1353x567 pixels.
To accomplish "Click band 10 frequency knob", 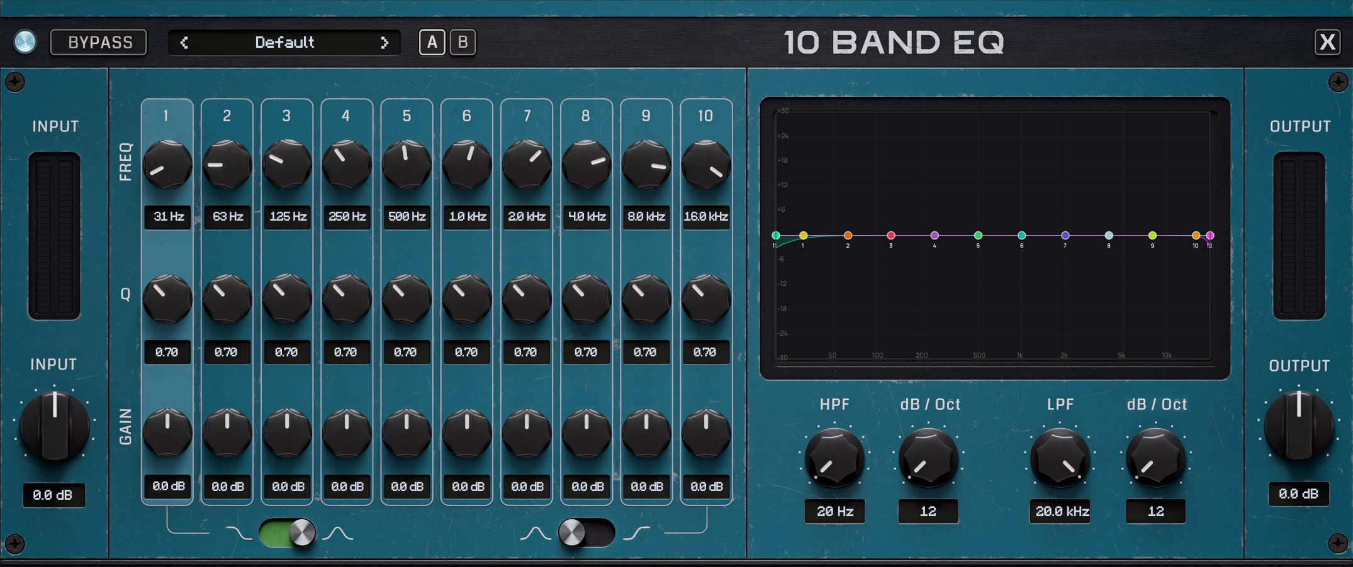I will [x=706, y=164].
